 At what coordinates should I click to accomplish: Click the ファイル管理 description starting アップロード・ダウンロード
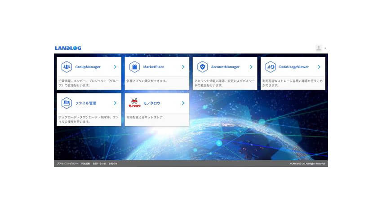click(89, 119)
